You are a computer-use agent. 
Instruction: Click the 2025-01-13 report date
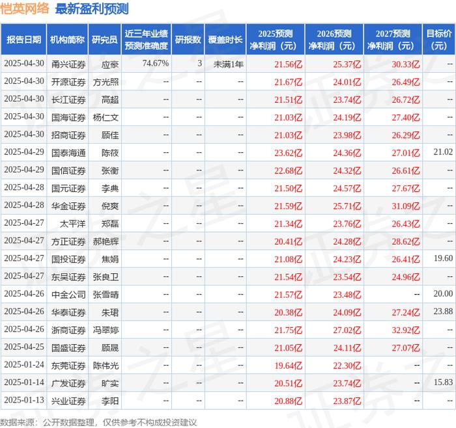(x=24, y=400)
